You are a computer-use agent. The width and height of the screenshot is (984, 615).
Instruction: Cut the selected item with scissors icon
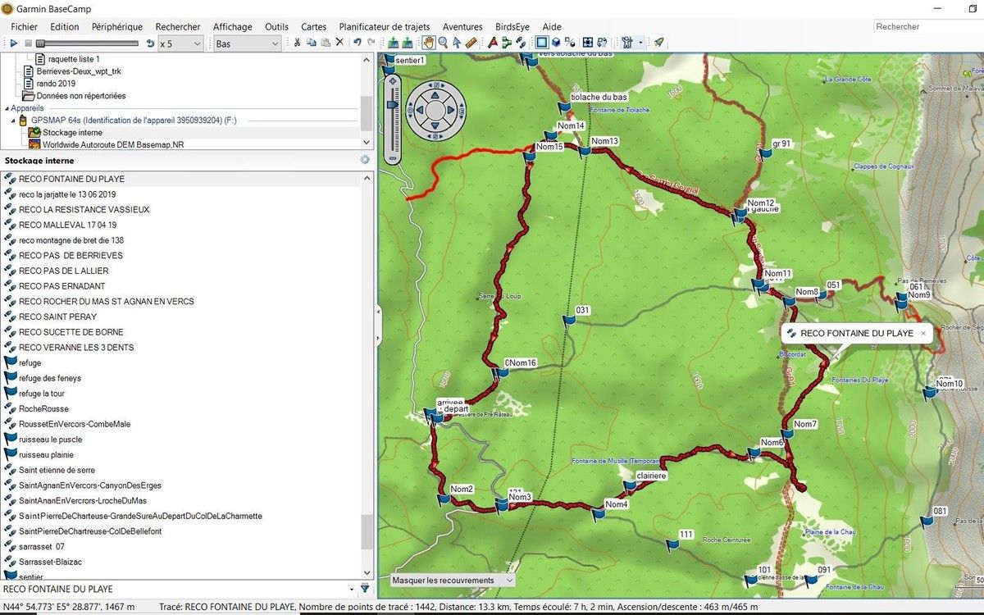click(x=297, y=43)
